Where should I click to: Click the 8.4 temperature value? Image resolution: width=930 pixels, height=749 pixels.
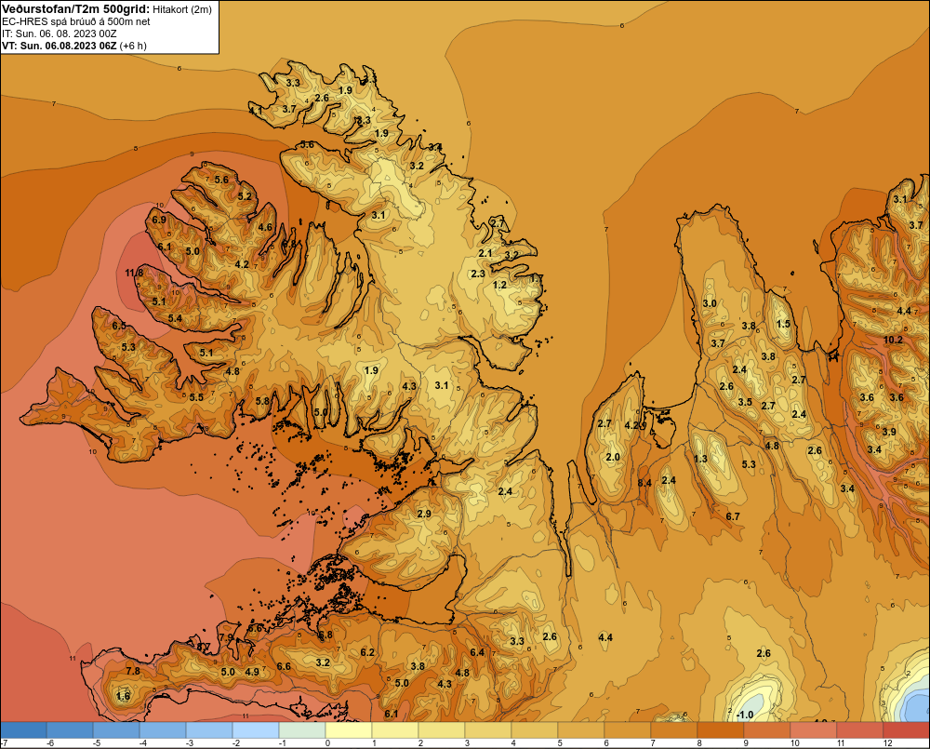pyautogui.click(x=644, y=483)
